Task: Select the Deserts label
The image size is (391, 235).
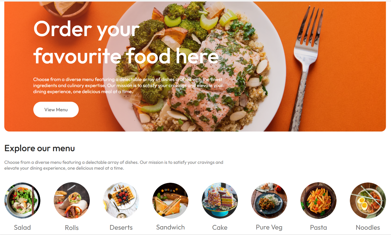Action: point(121,227)
